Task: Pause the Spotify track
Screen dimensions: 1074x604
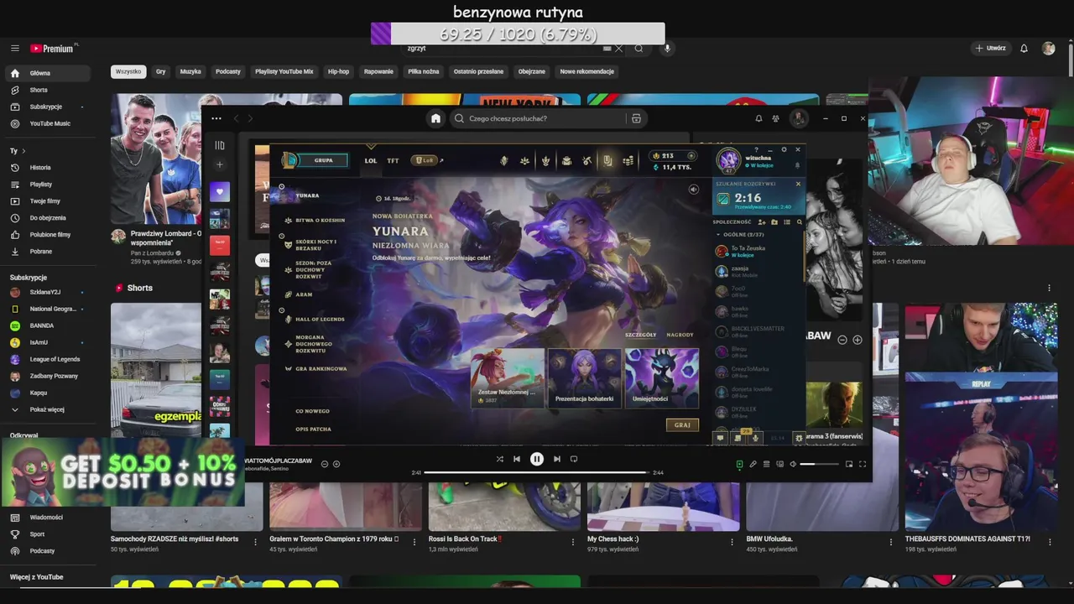Action: 537,459
